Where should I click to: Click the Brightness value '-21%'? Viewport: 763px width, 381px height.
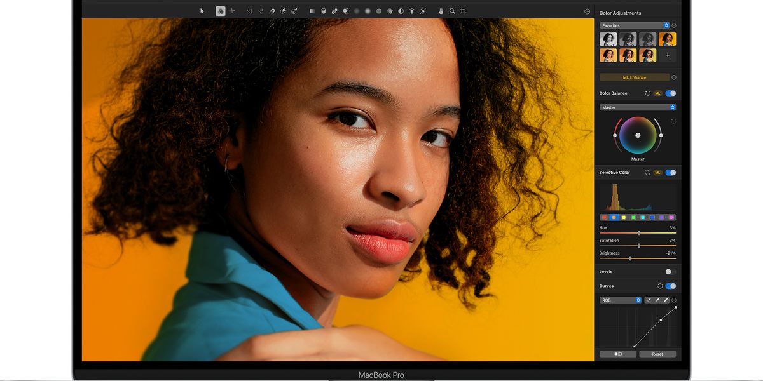click(x=671, y=253)
